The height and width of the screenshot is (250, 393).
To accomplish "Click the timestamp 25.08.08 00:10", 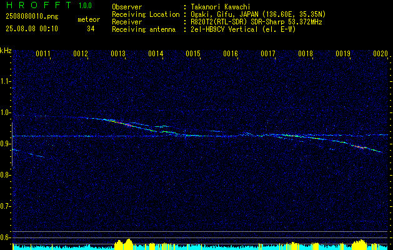I will 32,29.
